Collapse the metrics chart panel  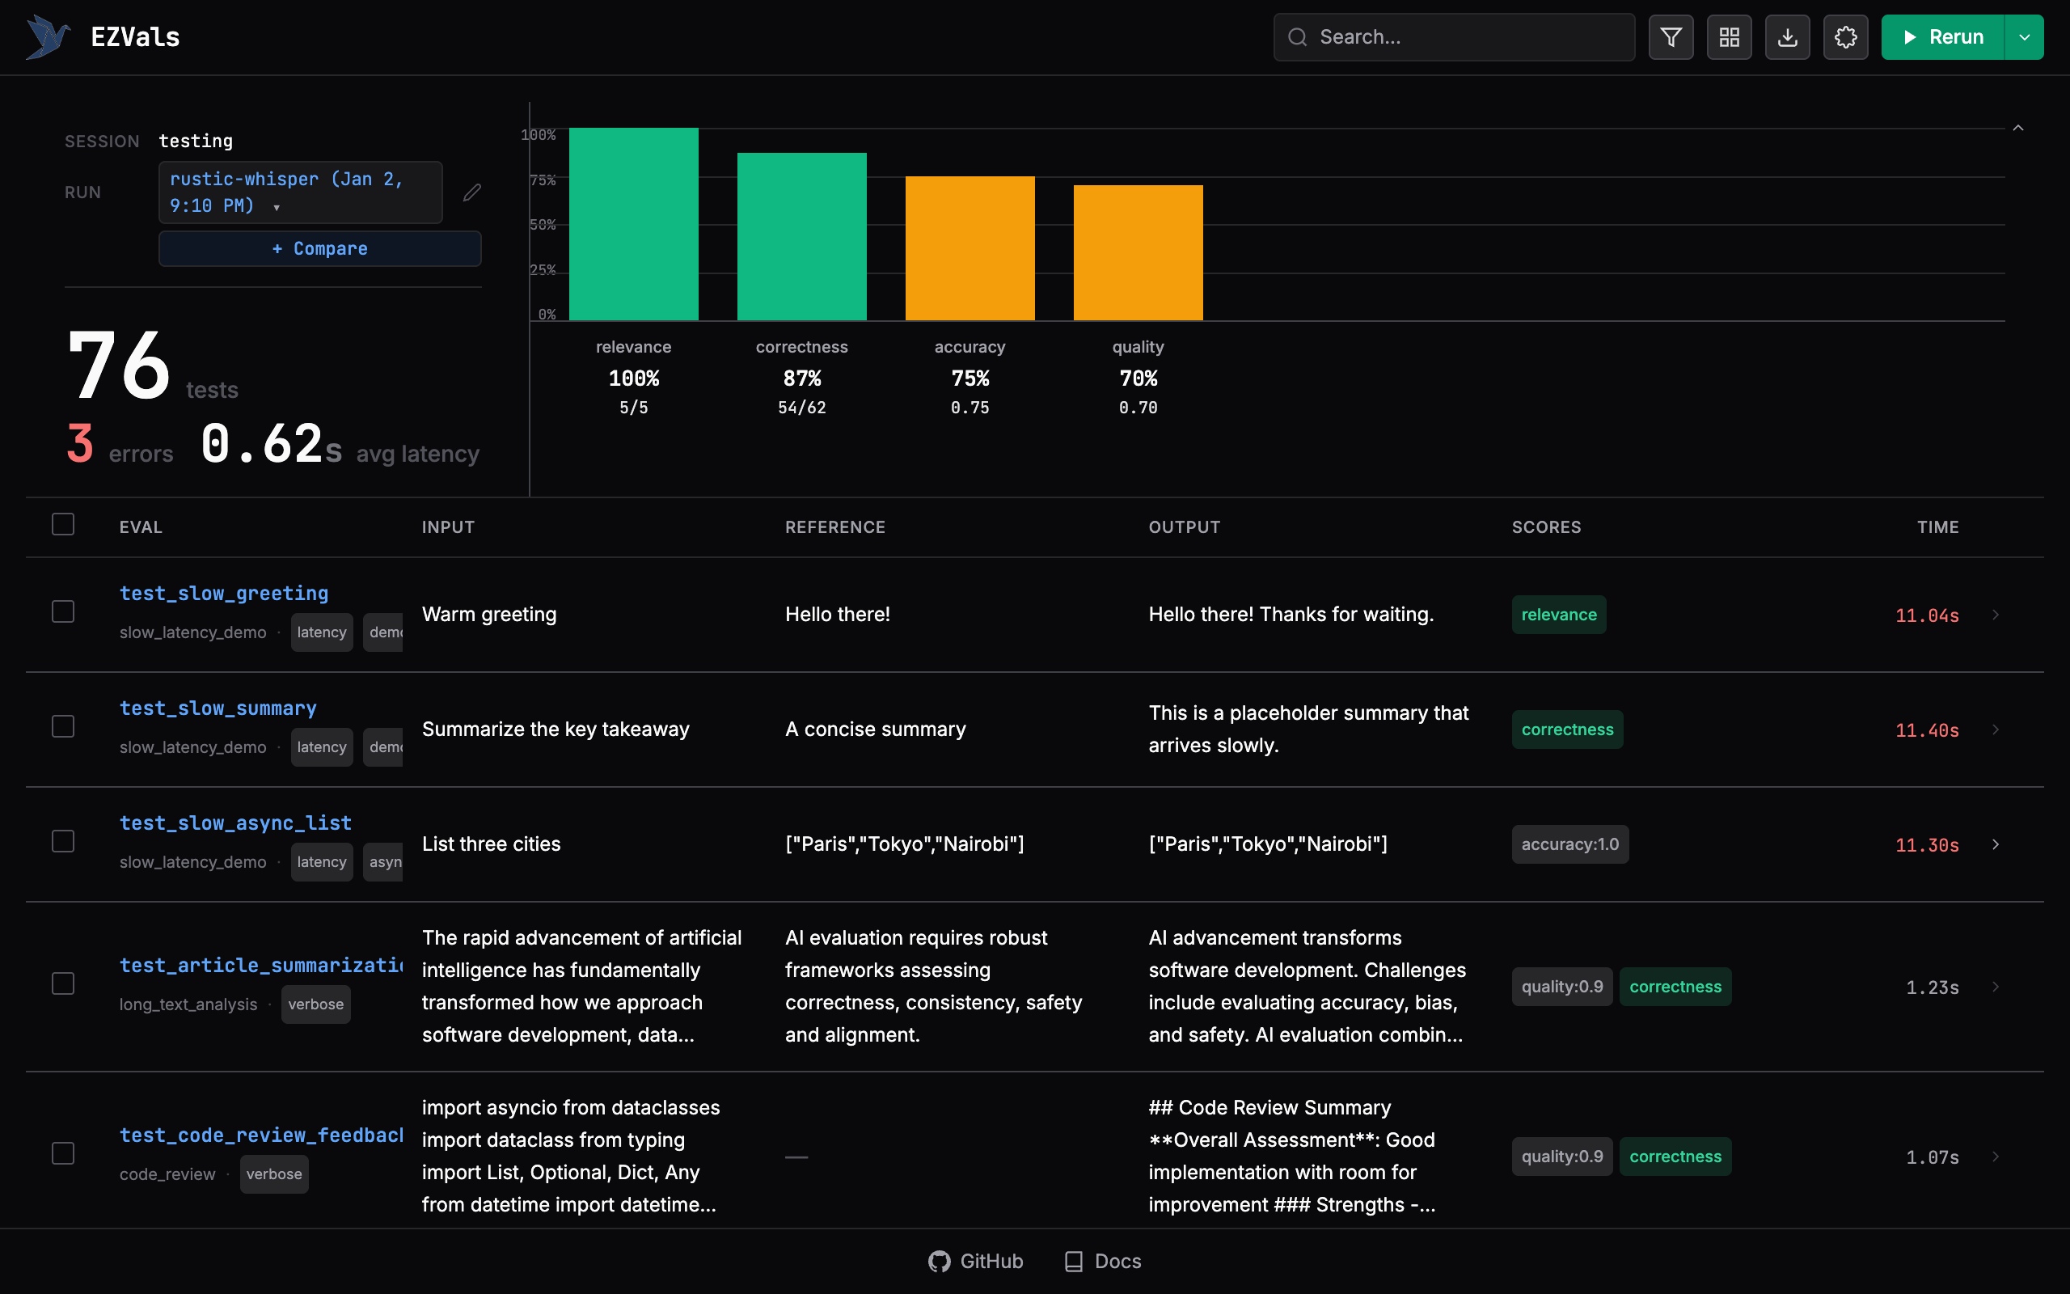pyautogui.click(x=2017, y=127)
